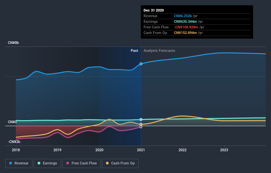271x173 pixels.
Task: Click the -CN¥2b y-axis label
Action: pos(14,142)
